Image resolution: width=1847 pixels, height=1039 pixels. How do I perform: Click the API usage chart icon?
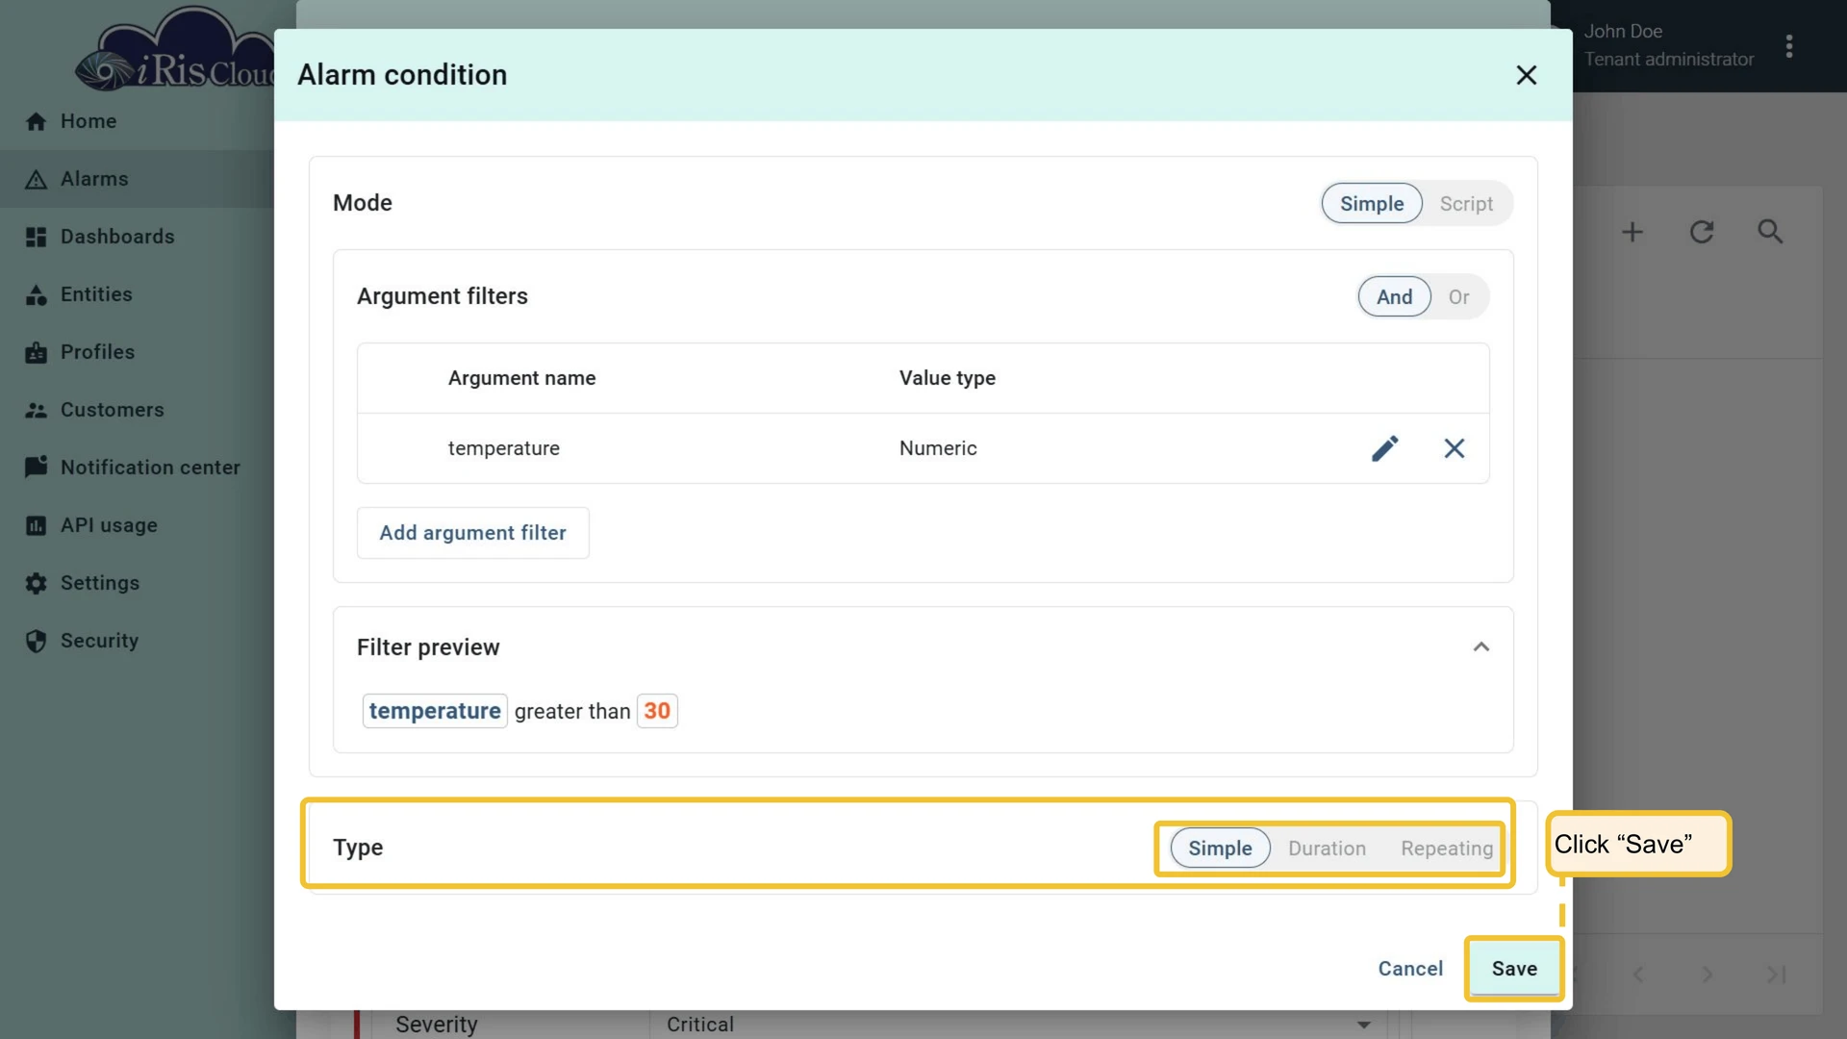pos(36,526)
